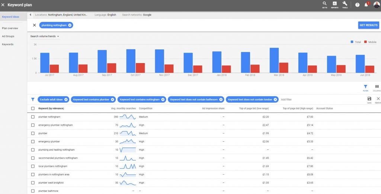The height and width of the screenshot is (194, 381).
Task: Open the Go To search icon
Action: click(x=324, y=4)
